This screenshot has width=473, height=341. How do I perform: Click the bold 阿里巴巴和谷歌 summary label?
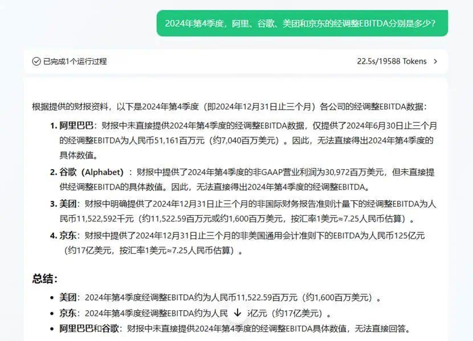pos(89,328)
